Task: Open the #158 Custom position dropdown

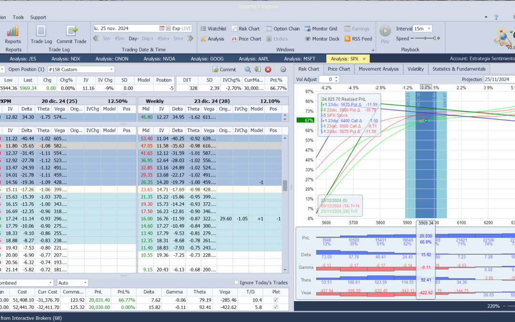Action: pyautogui.click(x=81, y=70)
